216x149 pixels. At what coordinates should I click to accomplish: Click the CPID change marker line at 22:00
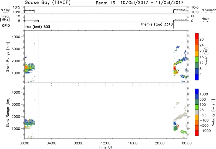(173, 25)
